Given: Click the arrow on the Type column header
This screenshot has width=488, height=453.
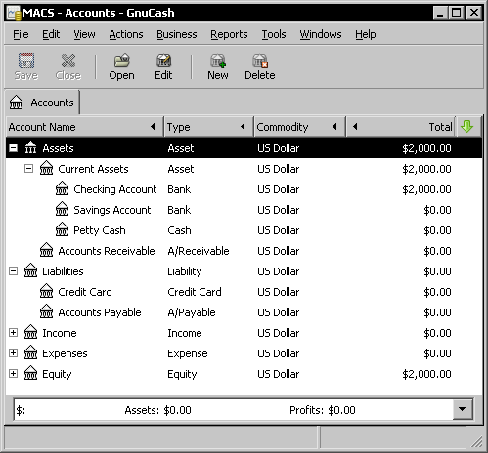Looking at the screenshot, I should [243, 127].
